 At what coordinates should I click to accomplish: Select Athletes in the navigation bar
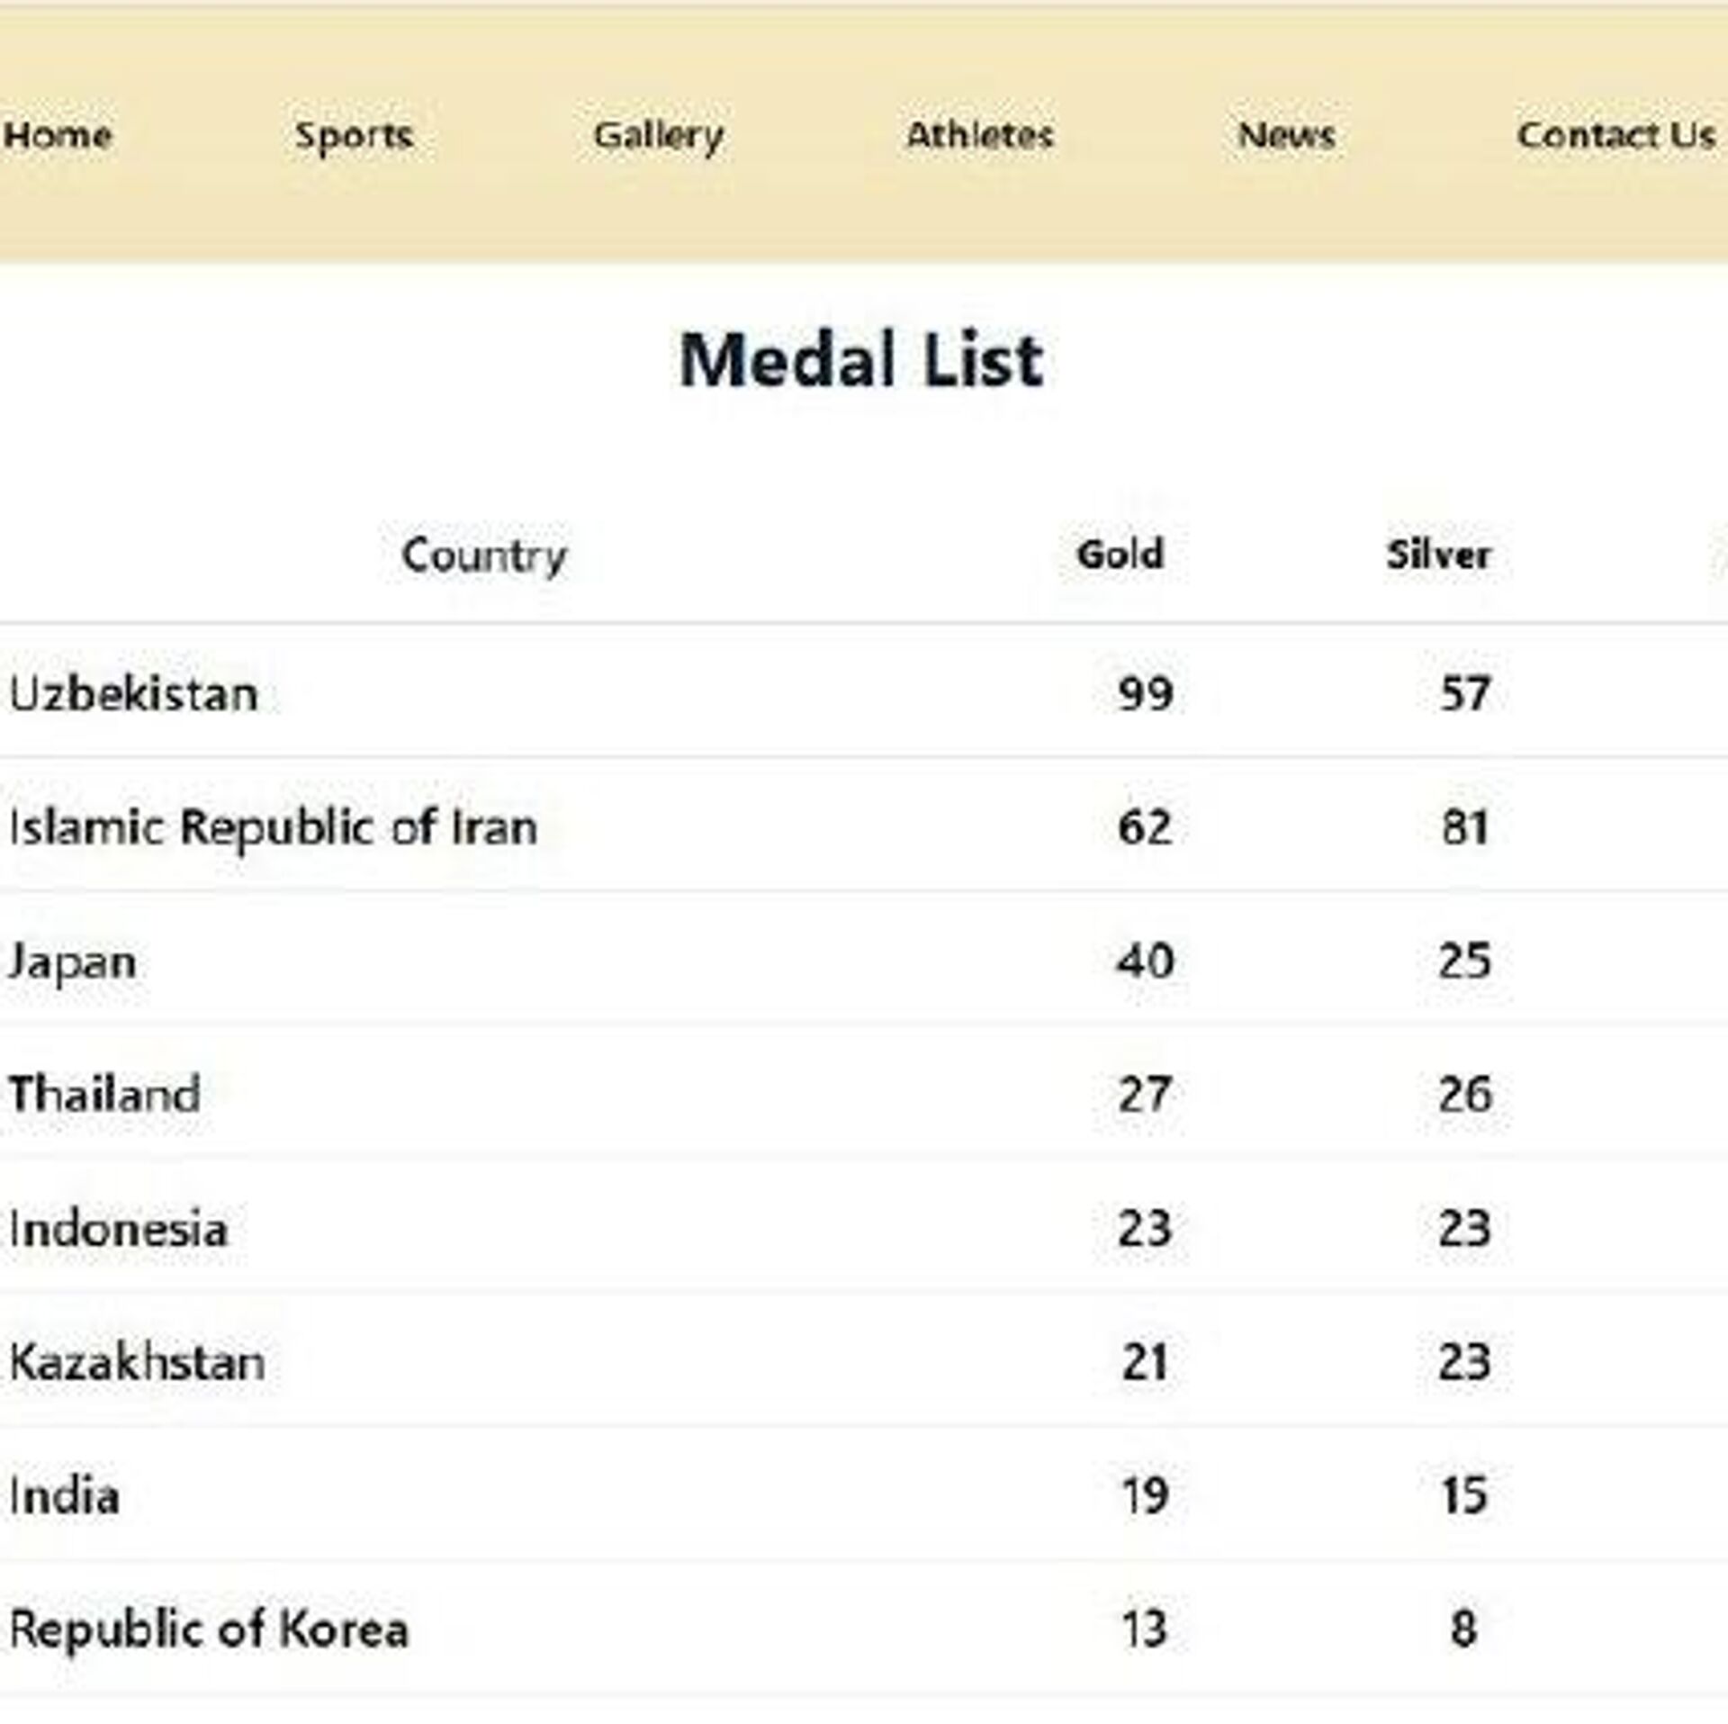[x=979, y=135]
